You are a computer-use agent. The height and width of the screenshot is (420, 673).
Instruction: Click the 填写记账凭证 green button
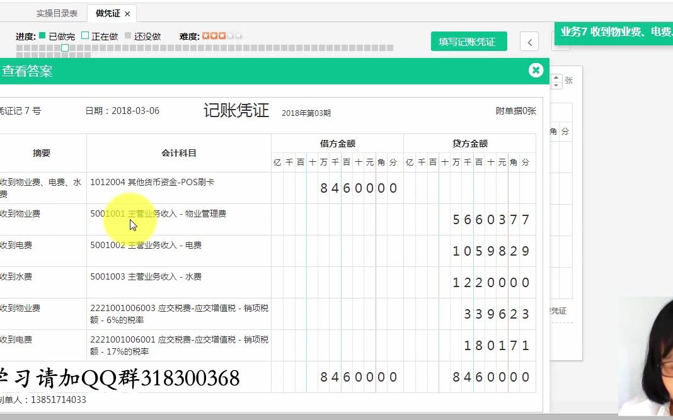pyautogui.click(x=469, y=41)
